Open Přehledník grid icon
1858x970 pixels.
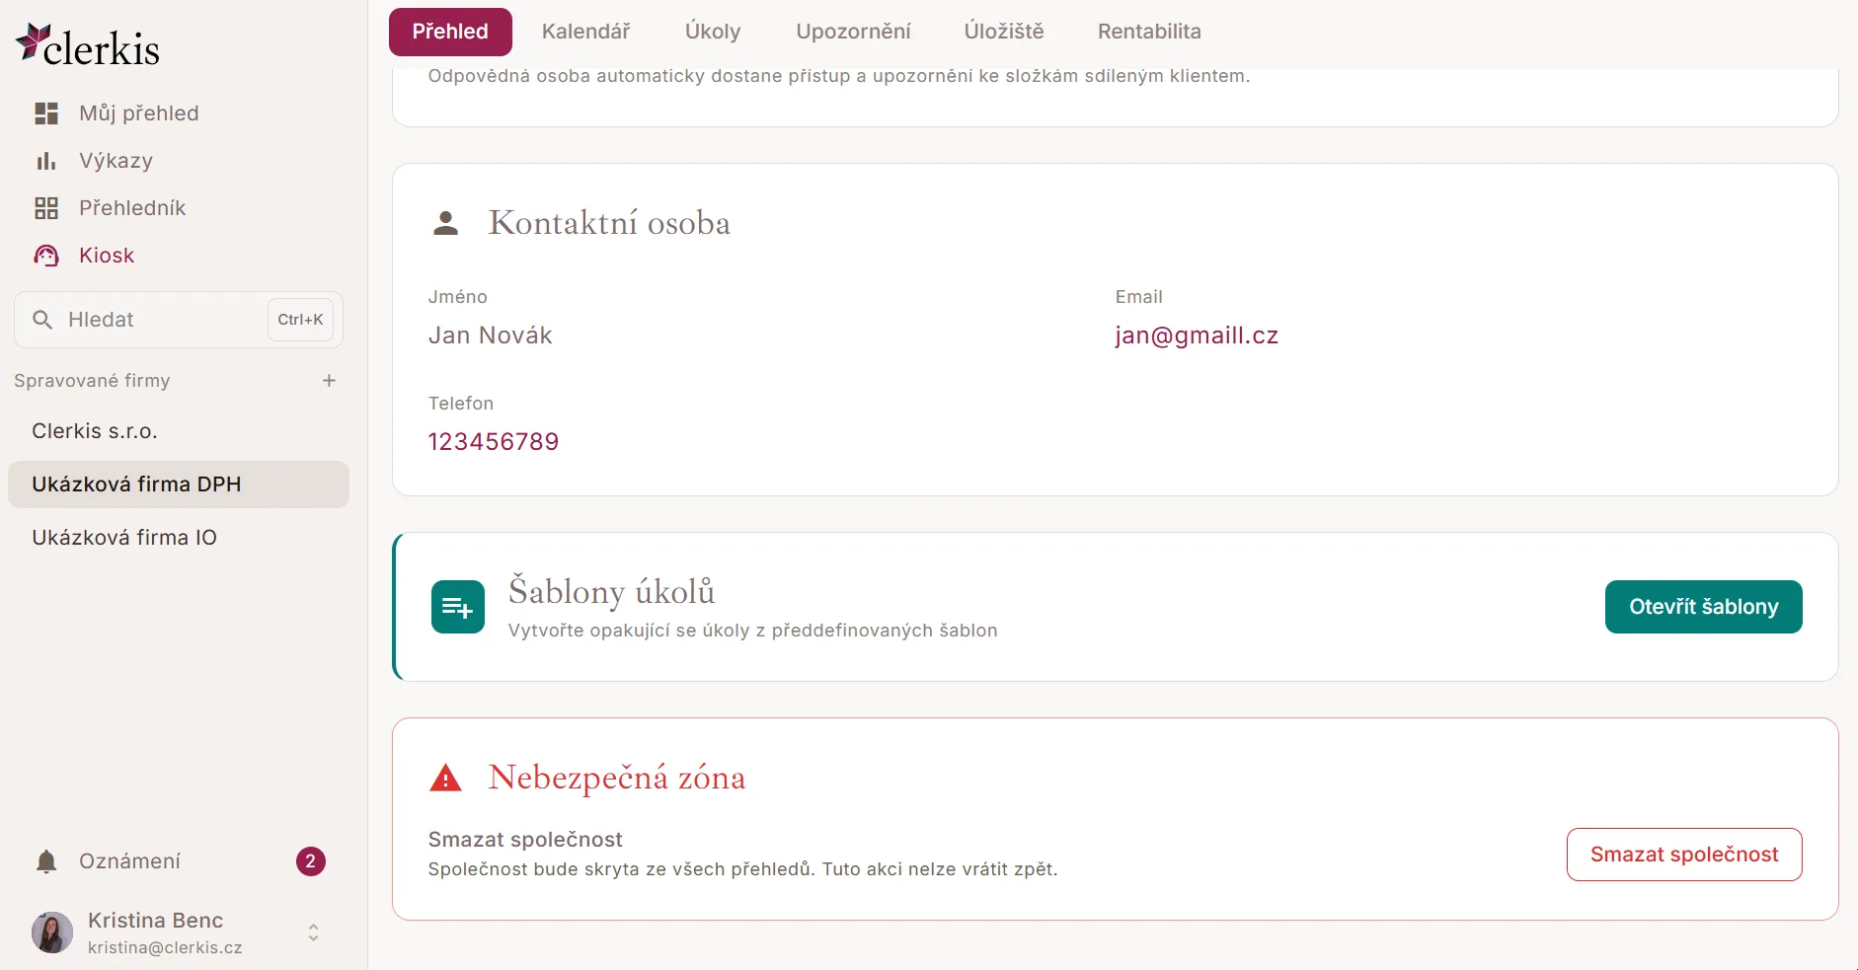(46, 208)
